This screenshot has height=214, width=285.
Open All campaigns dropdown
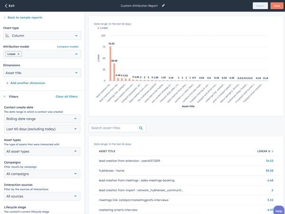(x=42, y=174)
